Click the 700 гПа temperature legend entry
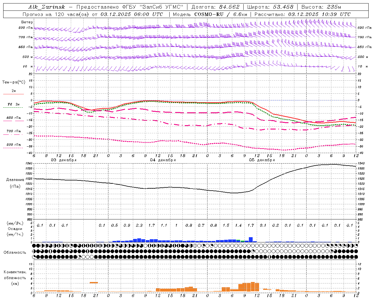Viewport: 373px width, 298px height. [x=14, y=131]
